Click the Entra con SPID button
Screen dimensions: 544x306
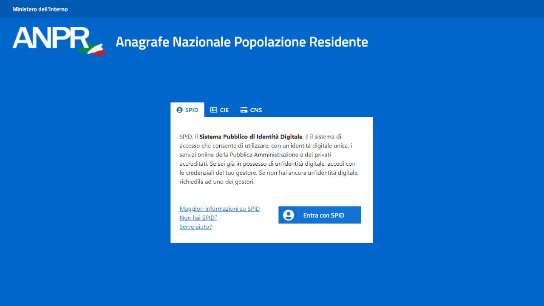point(320,215)
